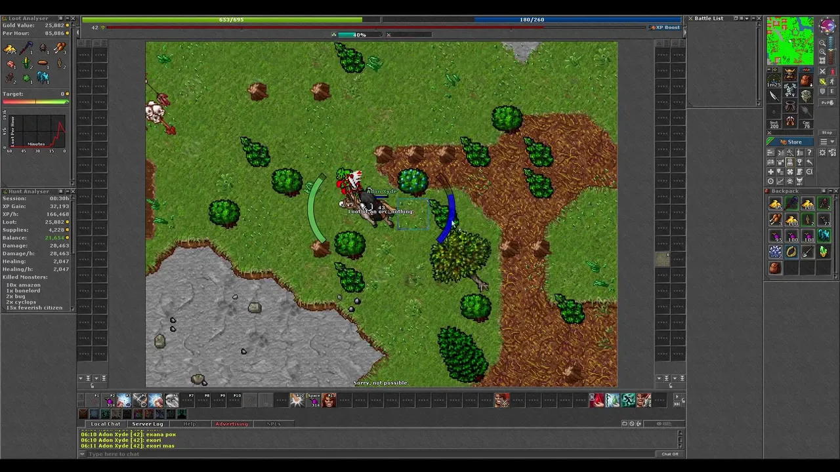Open the Help chat tab
The image size is (840, 472).
189,424
